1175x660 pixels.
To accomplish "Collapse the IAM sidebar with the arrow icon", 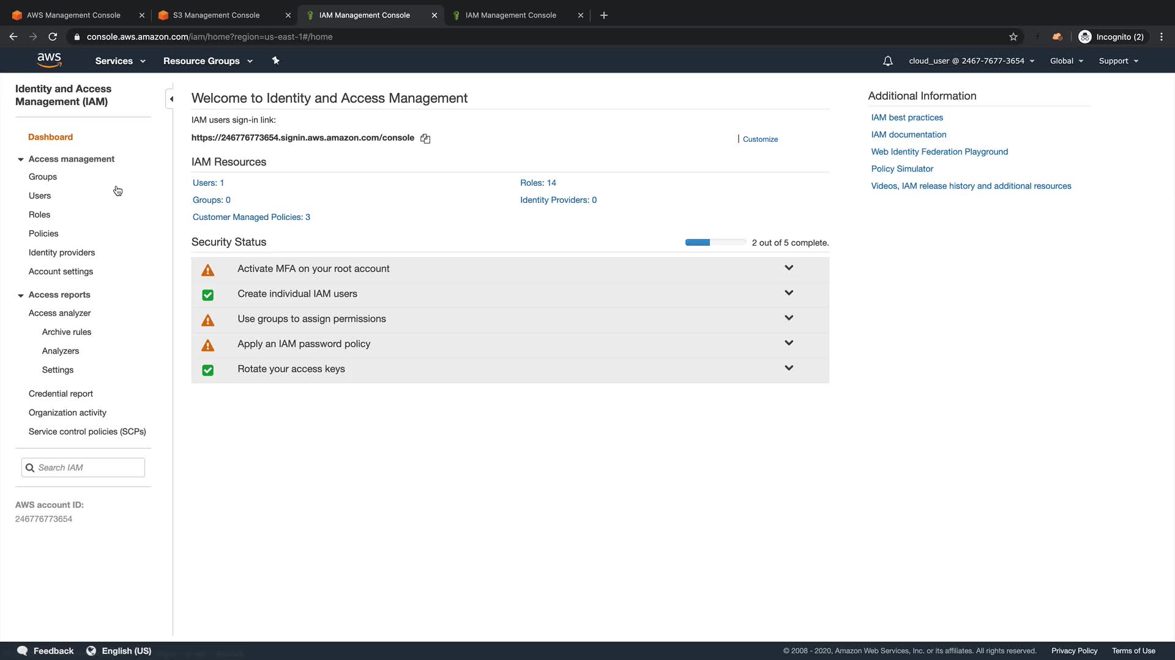I will click(171, 99).
